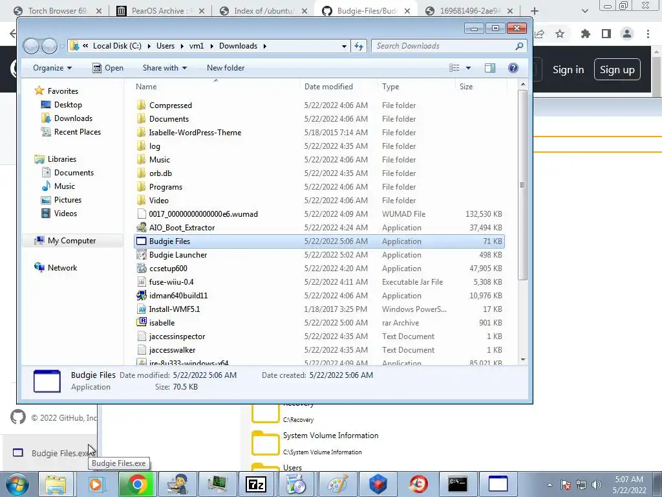
Task: Open Chrome's three-dot menu
Action: (x=648, y=34)
